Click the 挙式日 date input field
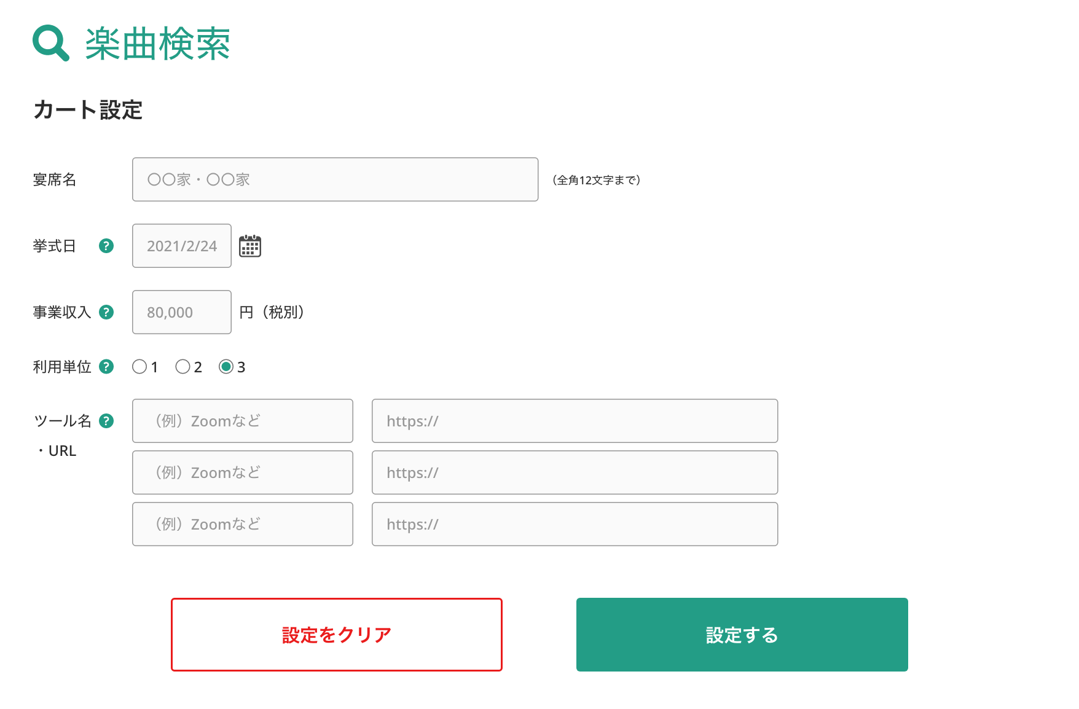The image size is (1079, 709). 181,246
